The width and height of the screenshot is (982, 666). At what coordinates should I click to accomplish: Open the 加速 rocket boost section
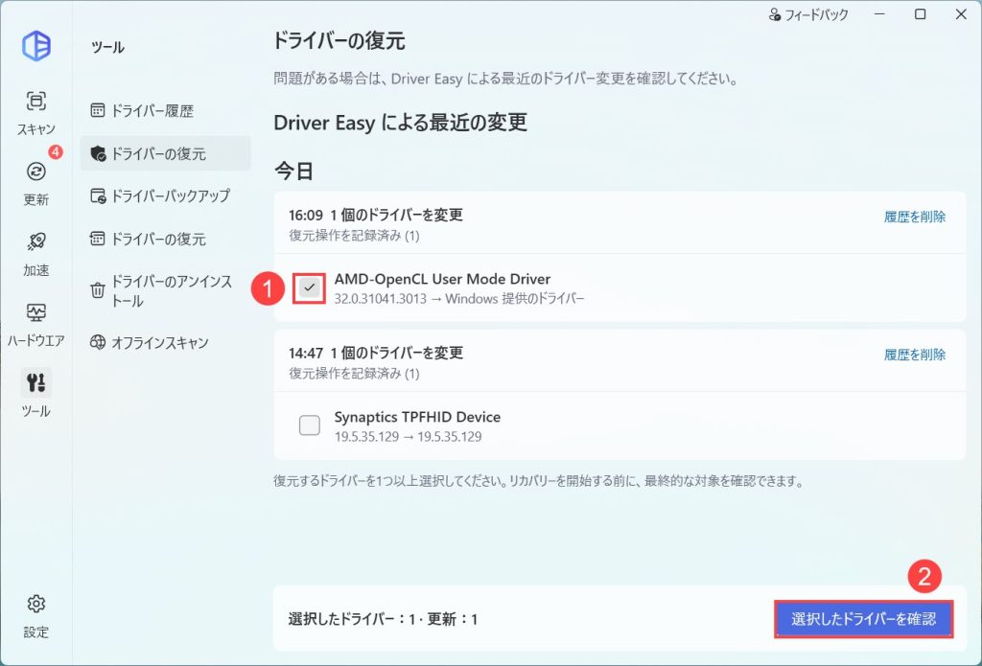coord(35,254)
